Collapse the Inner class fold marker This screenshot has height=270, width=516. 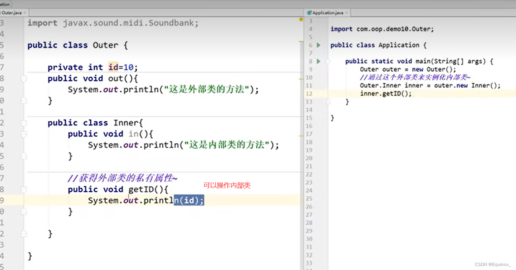pos(24,123)
